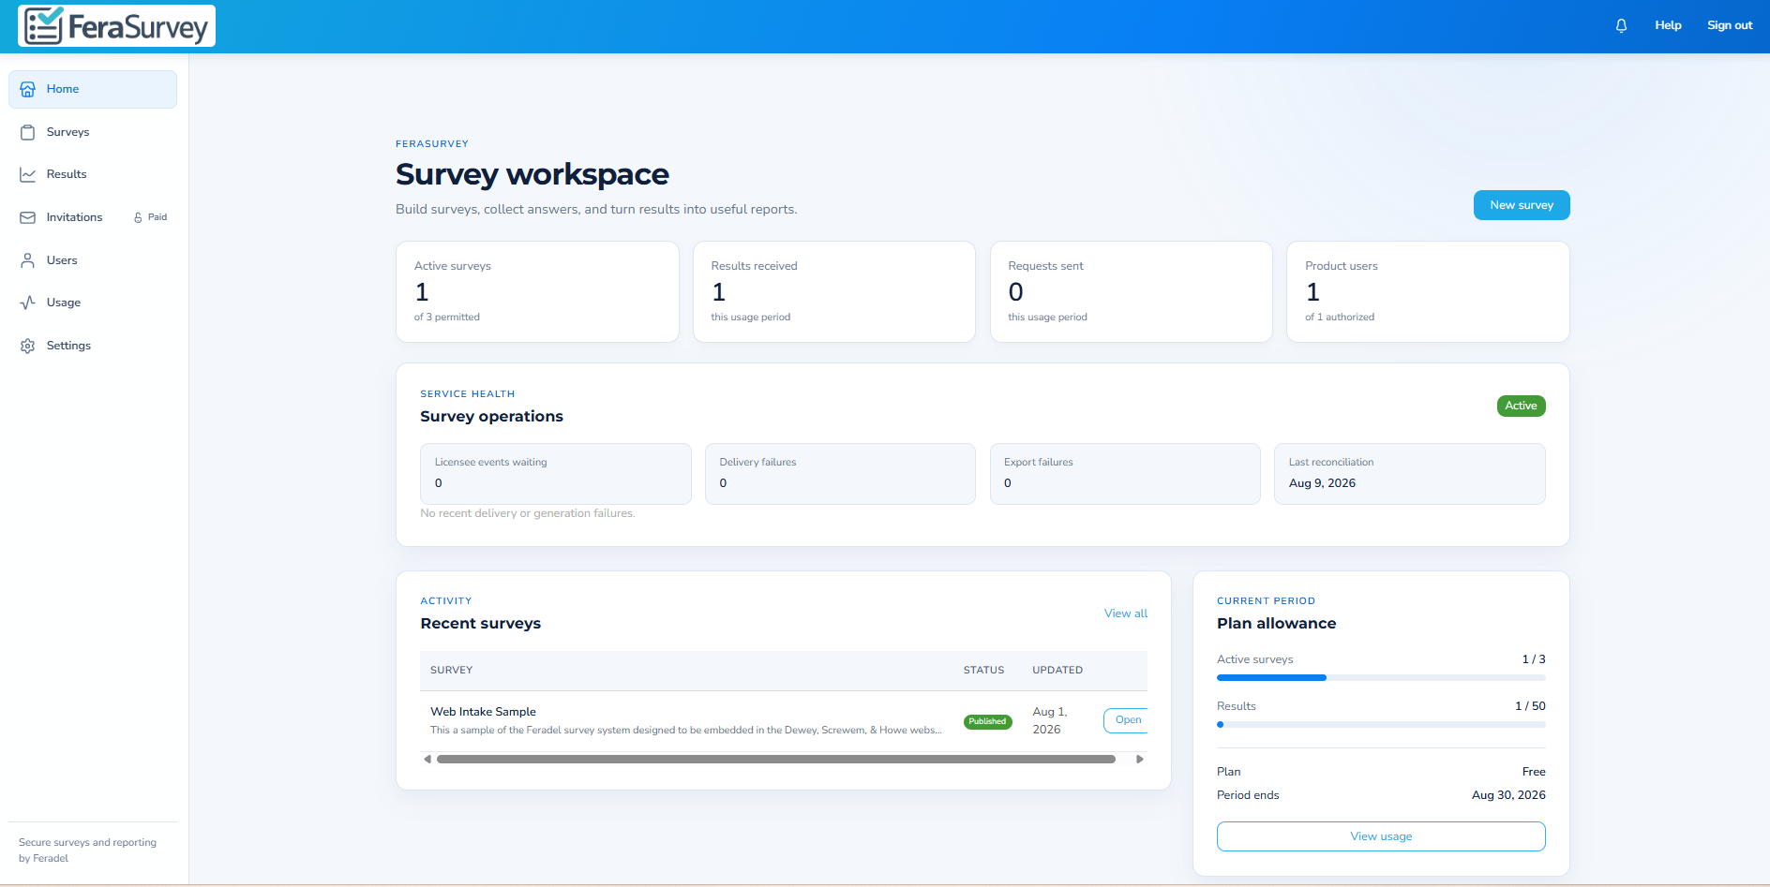Image resolution: width=1770 pixels, height=887 pixels.
Task: Click the 'Survey operations' heading
Action: [491, 417]
